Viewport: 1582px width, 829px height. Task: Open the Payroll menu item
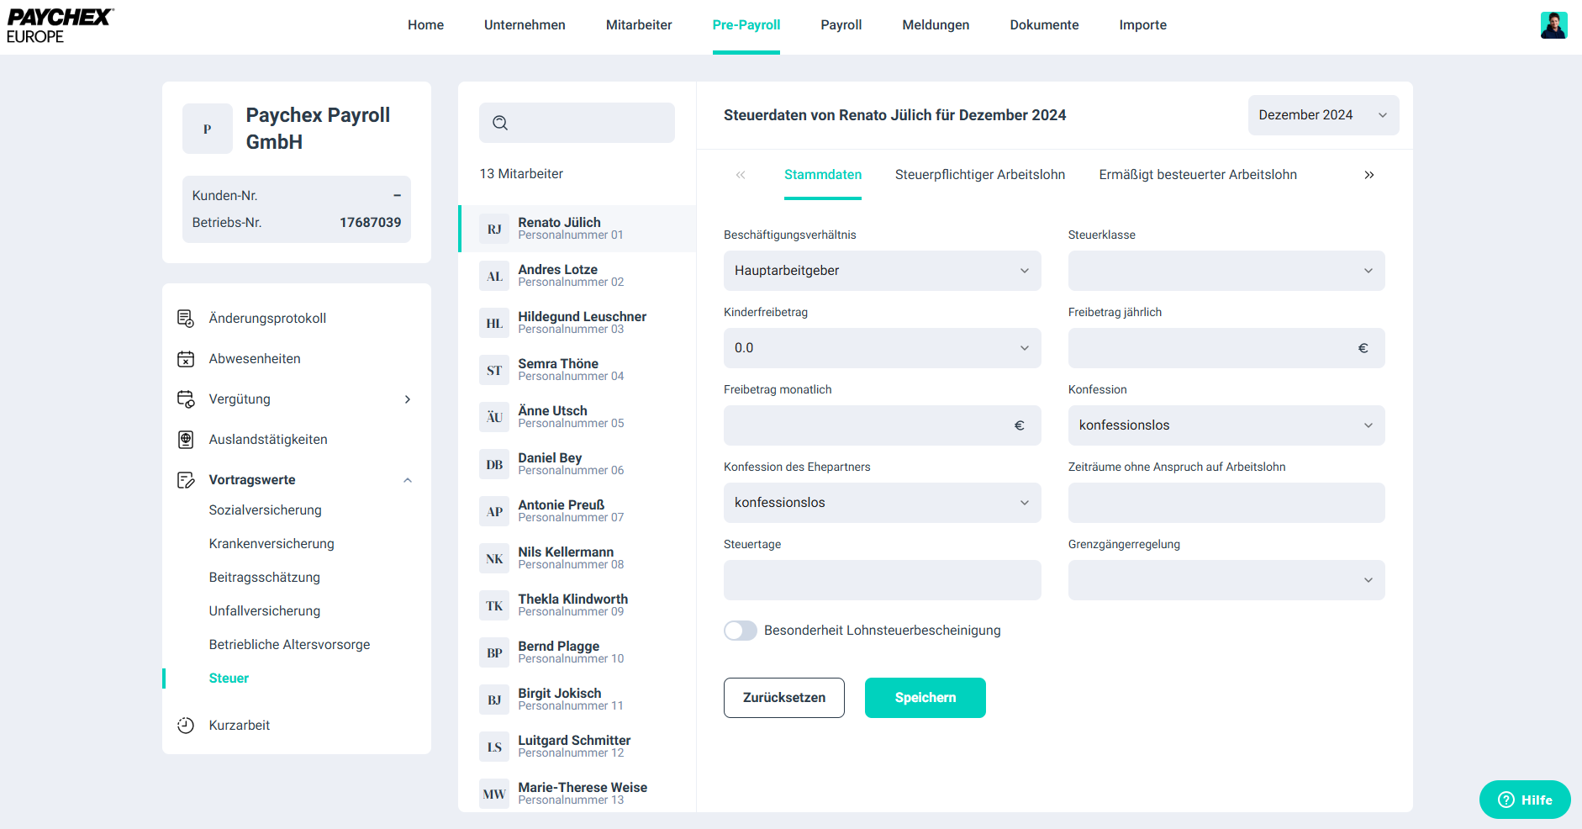point(841,25)
